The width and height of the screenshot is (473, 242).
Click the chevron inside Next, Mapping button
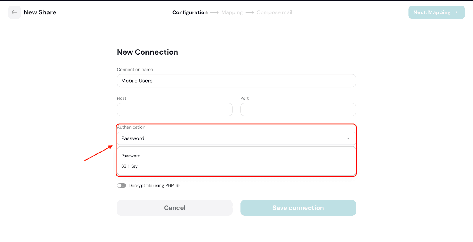(x=456, y=12)
